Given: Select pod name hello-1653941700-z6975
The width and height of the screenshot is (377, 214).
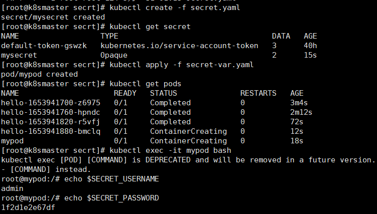Looking at the screenshot, I should coord(51,103).
